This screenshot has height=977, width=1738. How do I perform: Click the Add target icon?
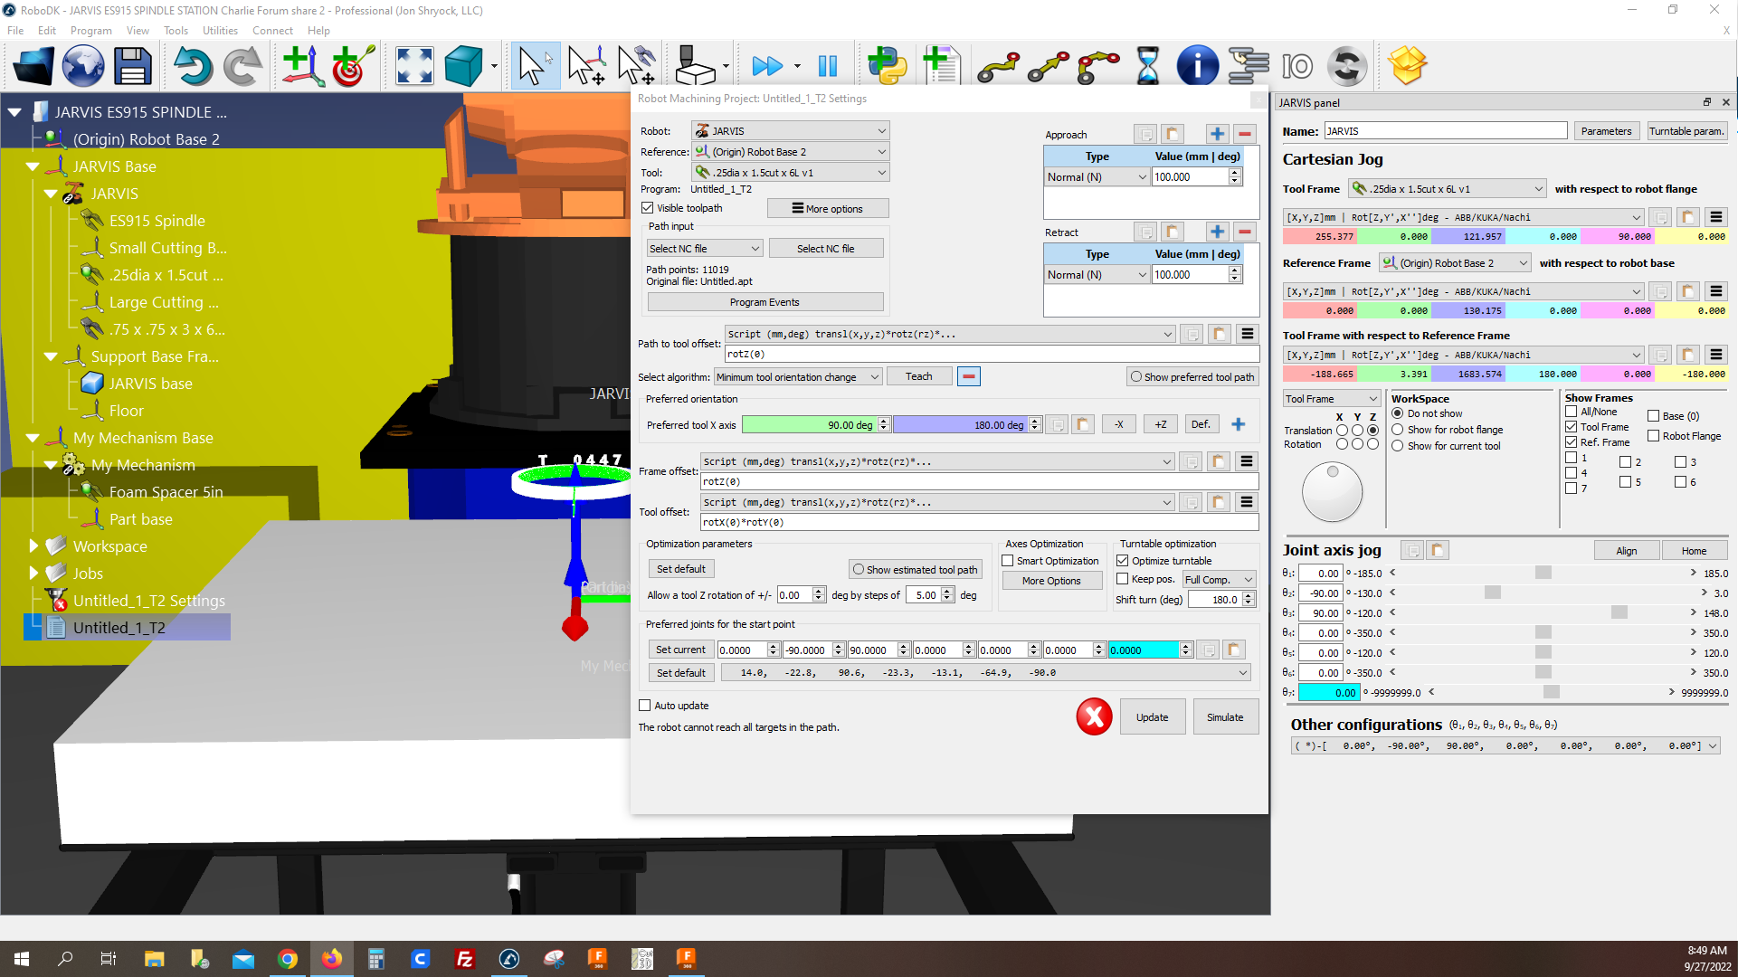352,66
